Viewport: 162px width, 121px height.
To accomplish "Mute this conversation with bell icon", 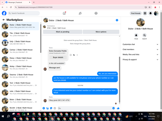I will point(136,35).
